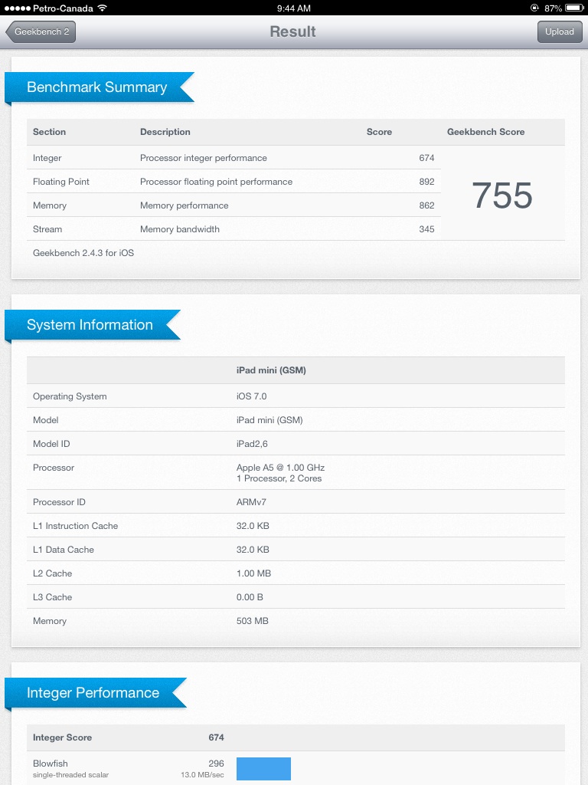Select the Floating Point row label
This screenshot has height=785, width=588.
pos(61,182)
